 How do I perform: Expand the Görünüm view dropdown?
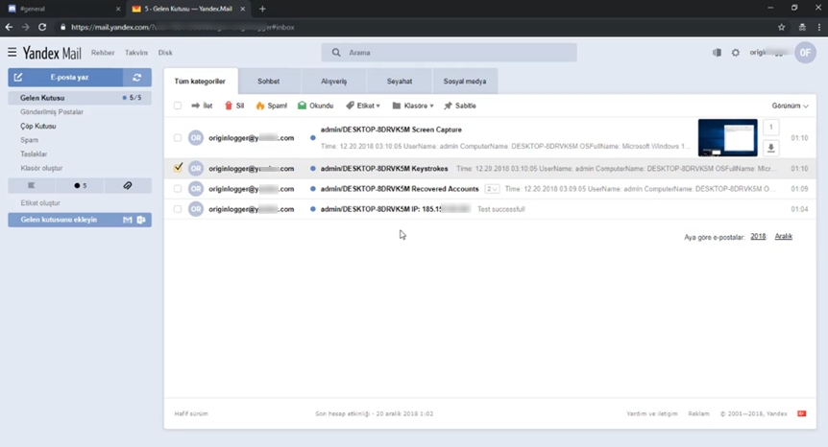(790, 106)
